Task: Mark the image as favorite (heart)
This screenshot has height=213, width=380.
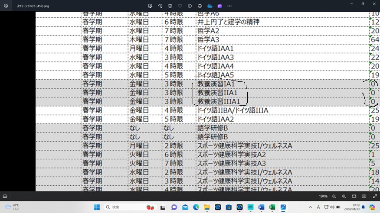Action: pos(180,6)
